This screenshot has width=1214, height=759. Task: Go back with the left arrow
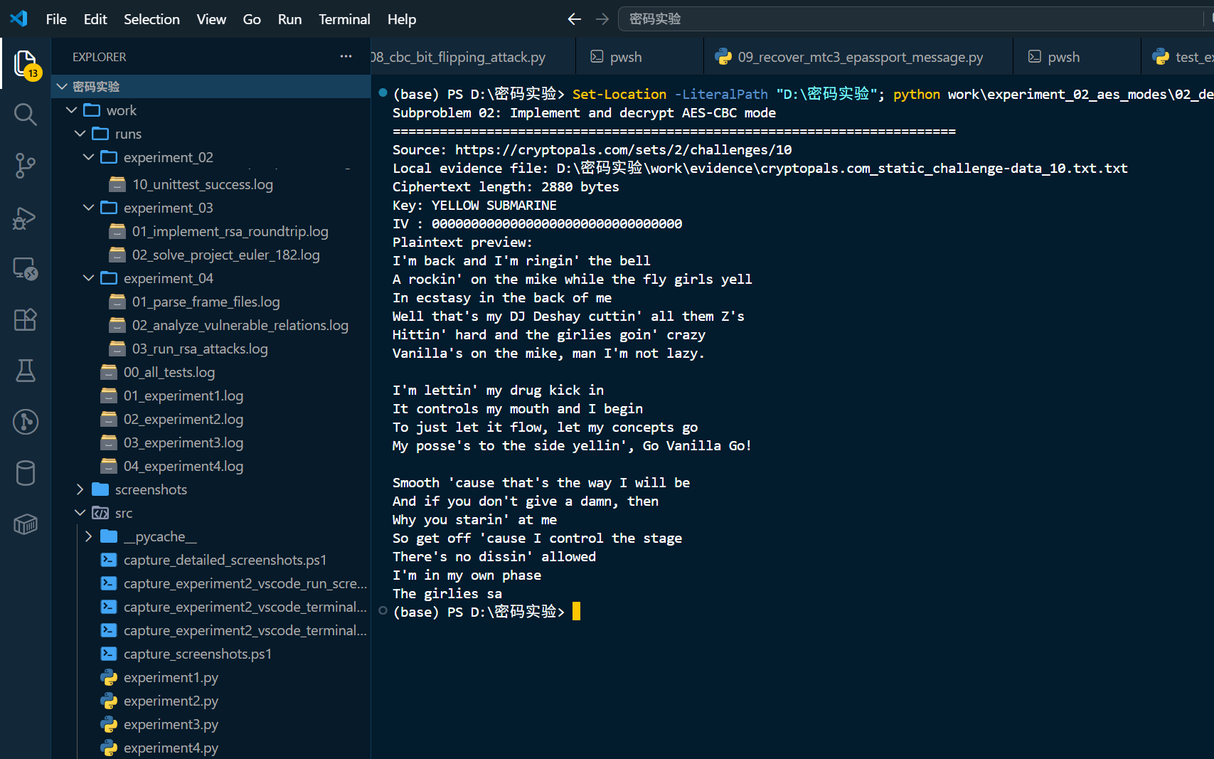pyautogui.click(x=575, y=19)
